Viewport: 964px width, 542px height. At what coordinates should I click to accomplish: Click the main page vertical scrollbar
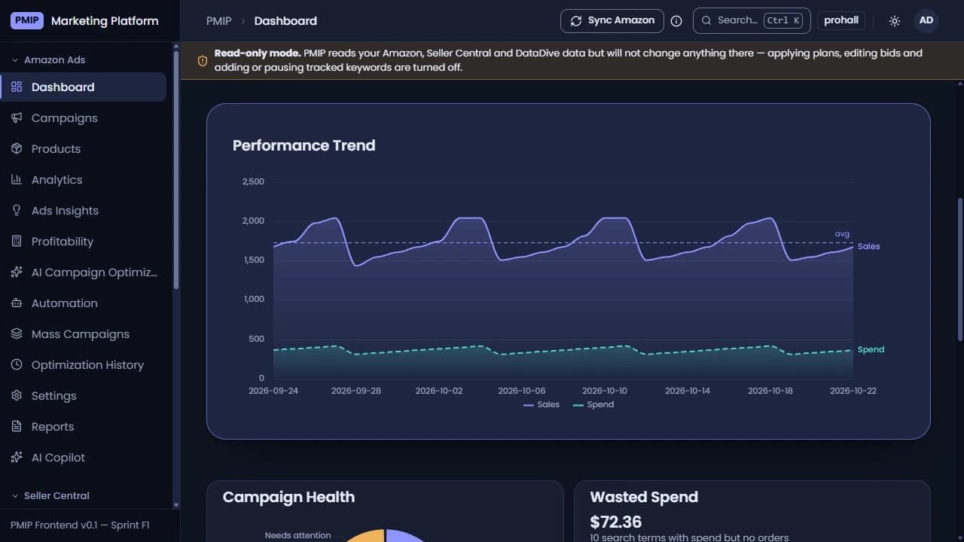(959, 268)
